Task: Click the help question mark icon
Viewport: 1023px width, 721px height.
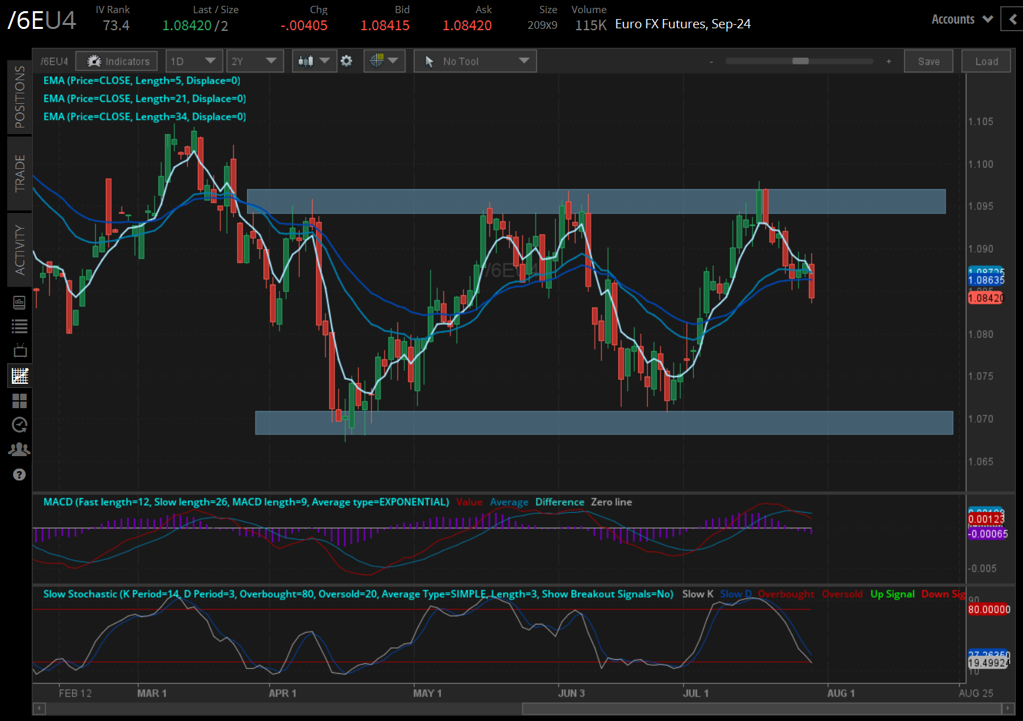Action: click(x=19, y=475)
